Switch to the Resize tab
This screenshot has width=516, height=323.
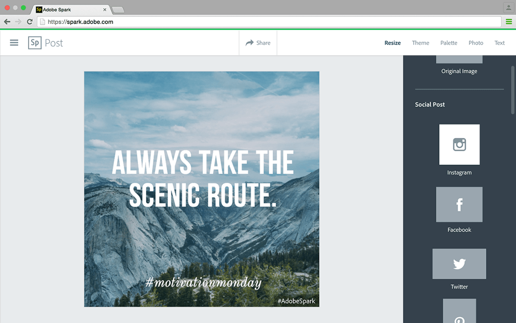[x=393, y=43]
